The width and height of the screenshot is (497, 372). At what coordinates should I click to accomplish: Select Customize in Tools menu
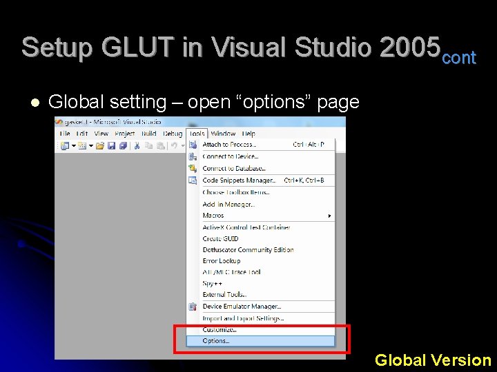pos(260,330)
